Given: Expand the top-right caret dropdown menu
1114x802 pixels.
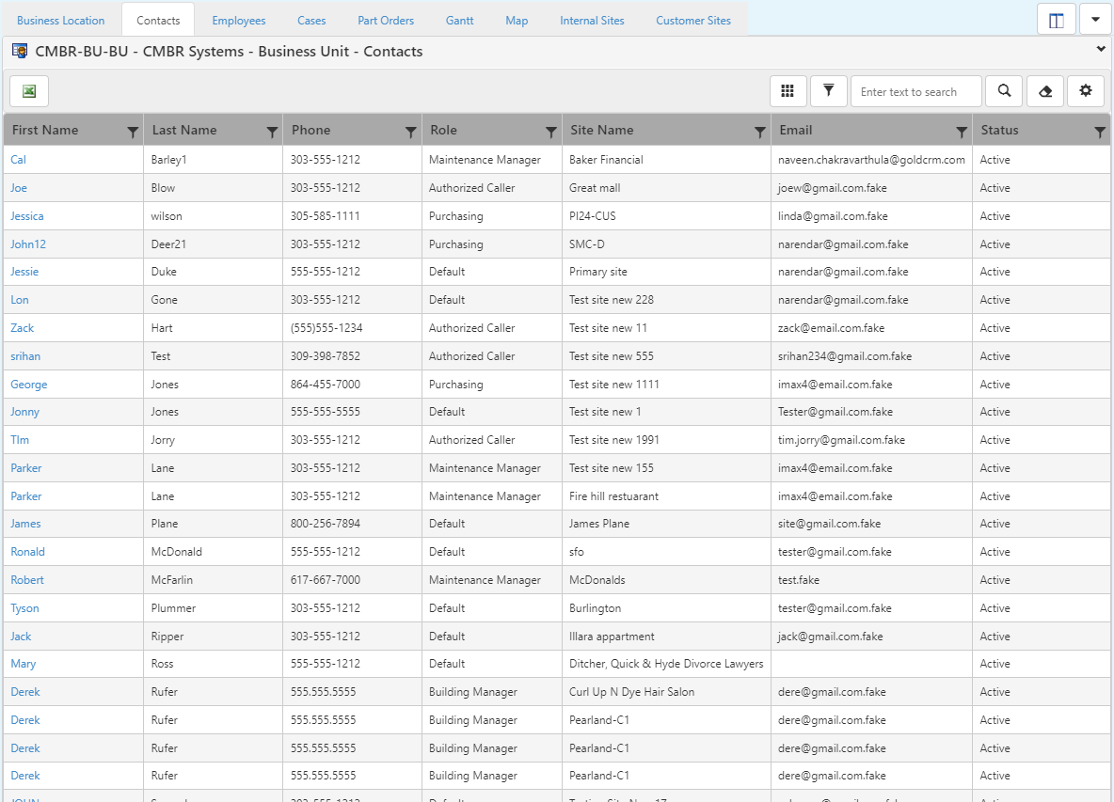Looking at the screenshot, I should coord(1095,20).
